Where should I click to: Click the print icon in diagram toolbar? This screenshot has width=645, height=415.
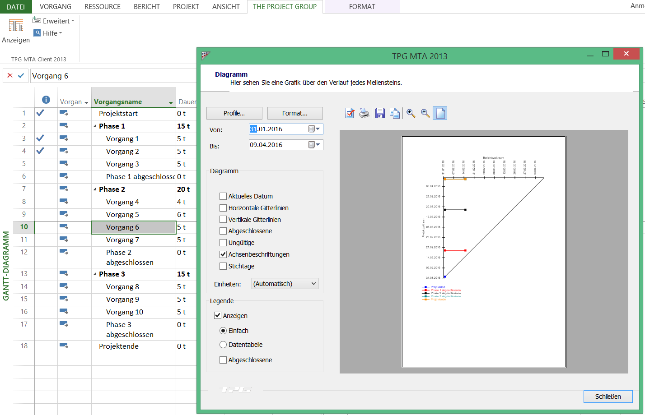pyautogui.click(x=364, y=113)
